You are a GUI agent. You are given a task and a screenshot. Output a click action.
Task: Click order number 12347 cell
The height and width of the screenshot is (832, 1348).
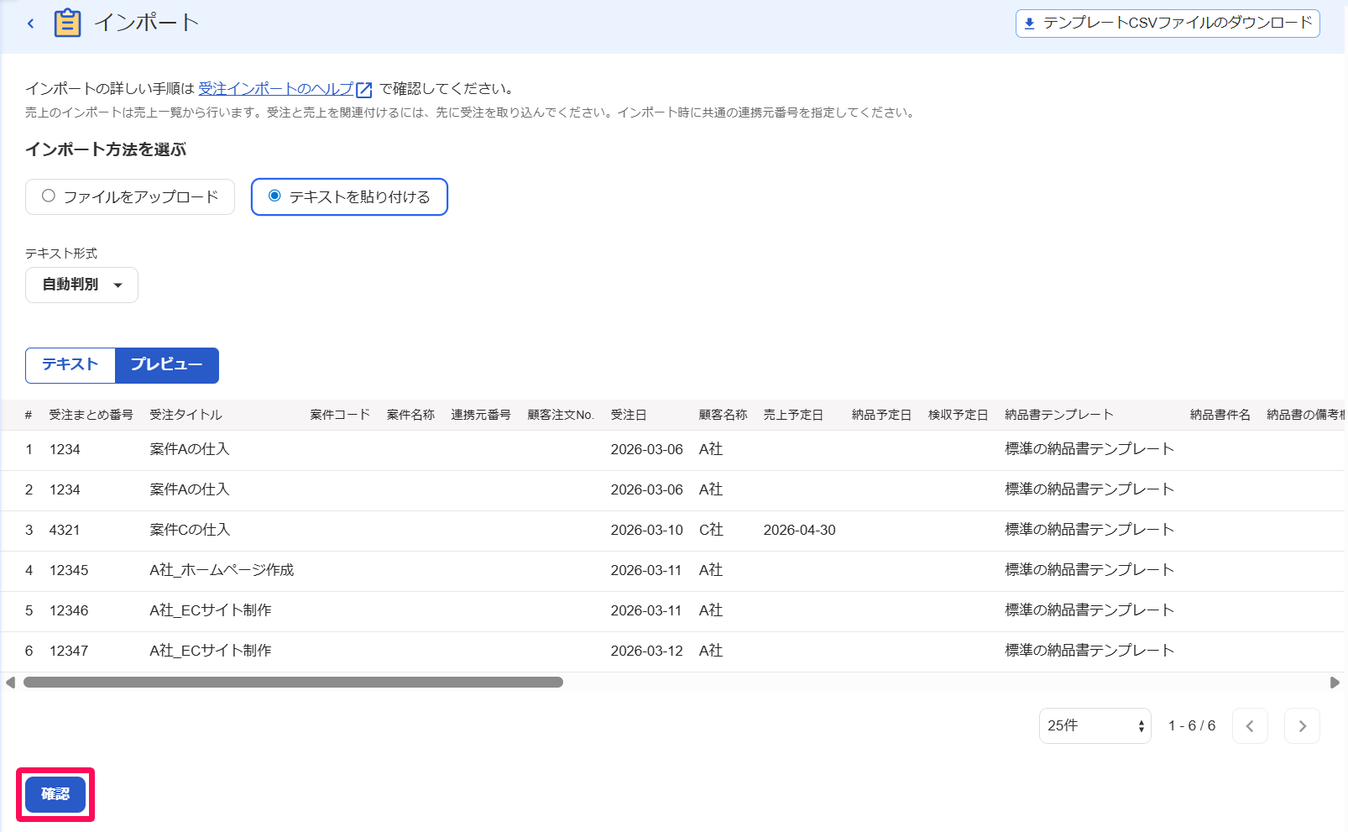pos(69,651)
